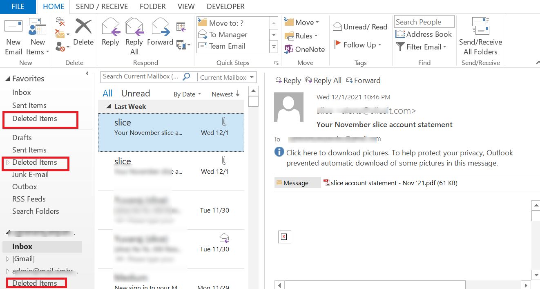
Task: Open the DEVELOPER ribbon tab
Action: click(225, 6)
